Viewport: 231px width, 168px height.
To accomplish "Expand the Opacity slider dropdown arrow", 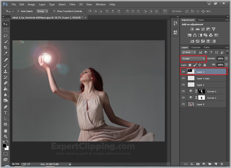I will point(227,58).
